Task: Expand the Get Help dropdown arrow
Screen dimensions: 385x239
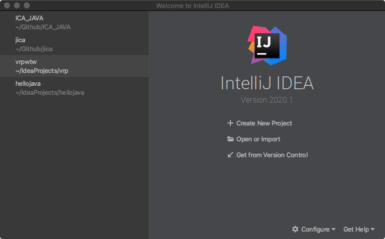Action: (x=373, y=230)
